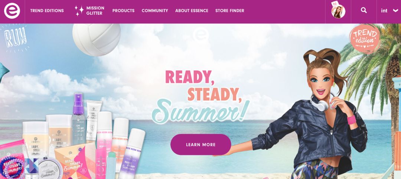Image resolution: width=401 pixels, height=179 pixels.
Task: Click the Mission Glitter sparkle stars icon
Action: 79,11
